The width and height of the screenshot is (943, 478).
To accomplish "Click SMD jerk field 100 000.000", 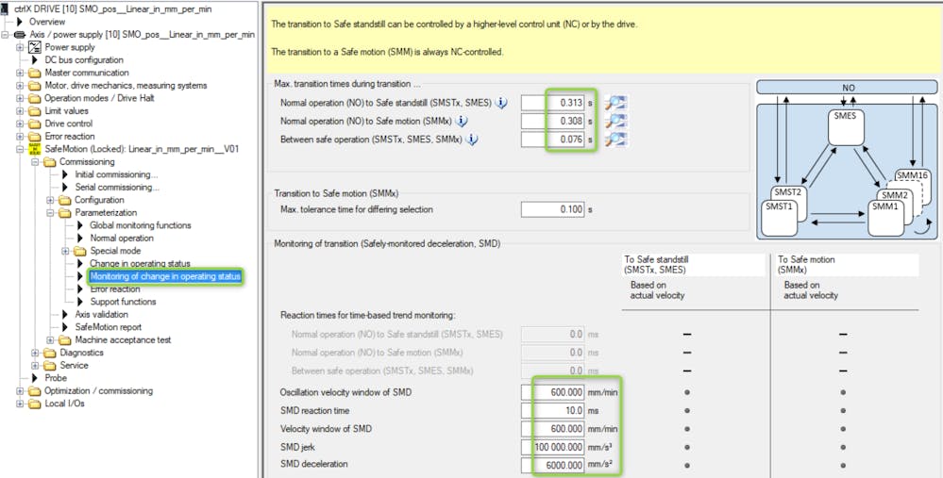I will point(553,448).
